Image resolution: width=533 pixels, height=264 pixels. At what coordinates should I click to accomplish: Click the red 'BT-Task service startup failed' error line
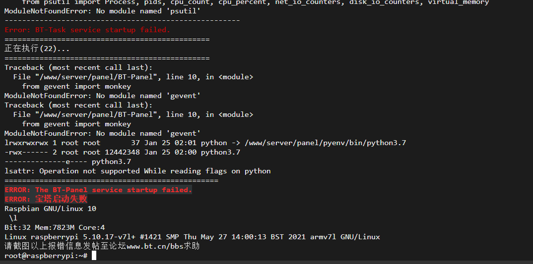point(87,30)
